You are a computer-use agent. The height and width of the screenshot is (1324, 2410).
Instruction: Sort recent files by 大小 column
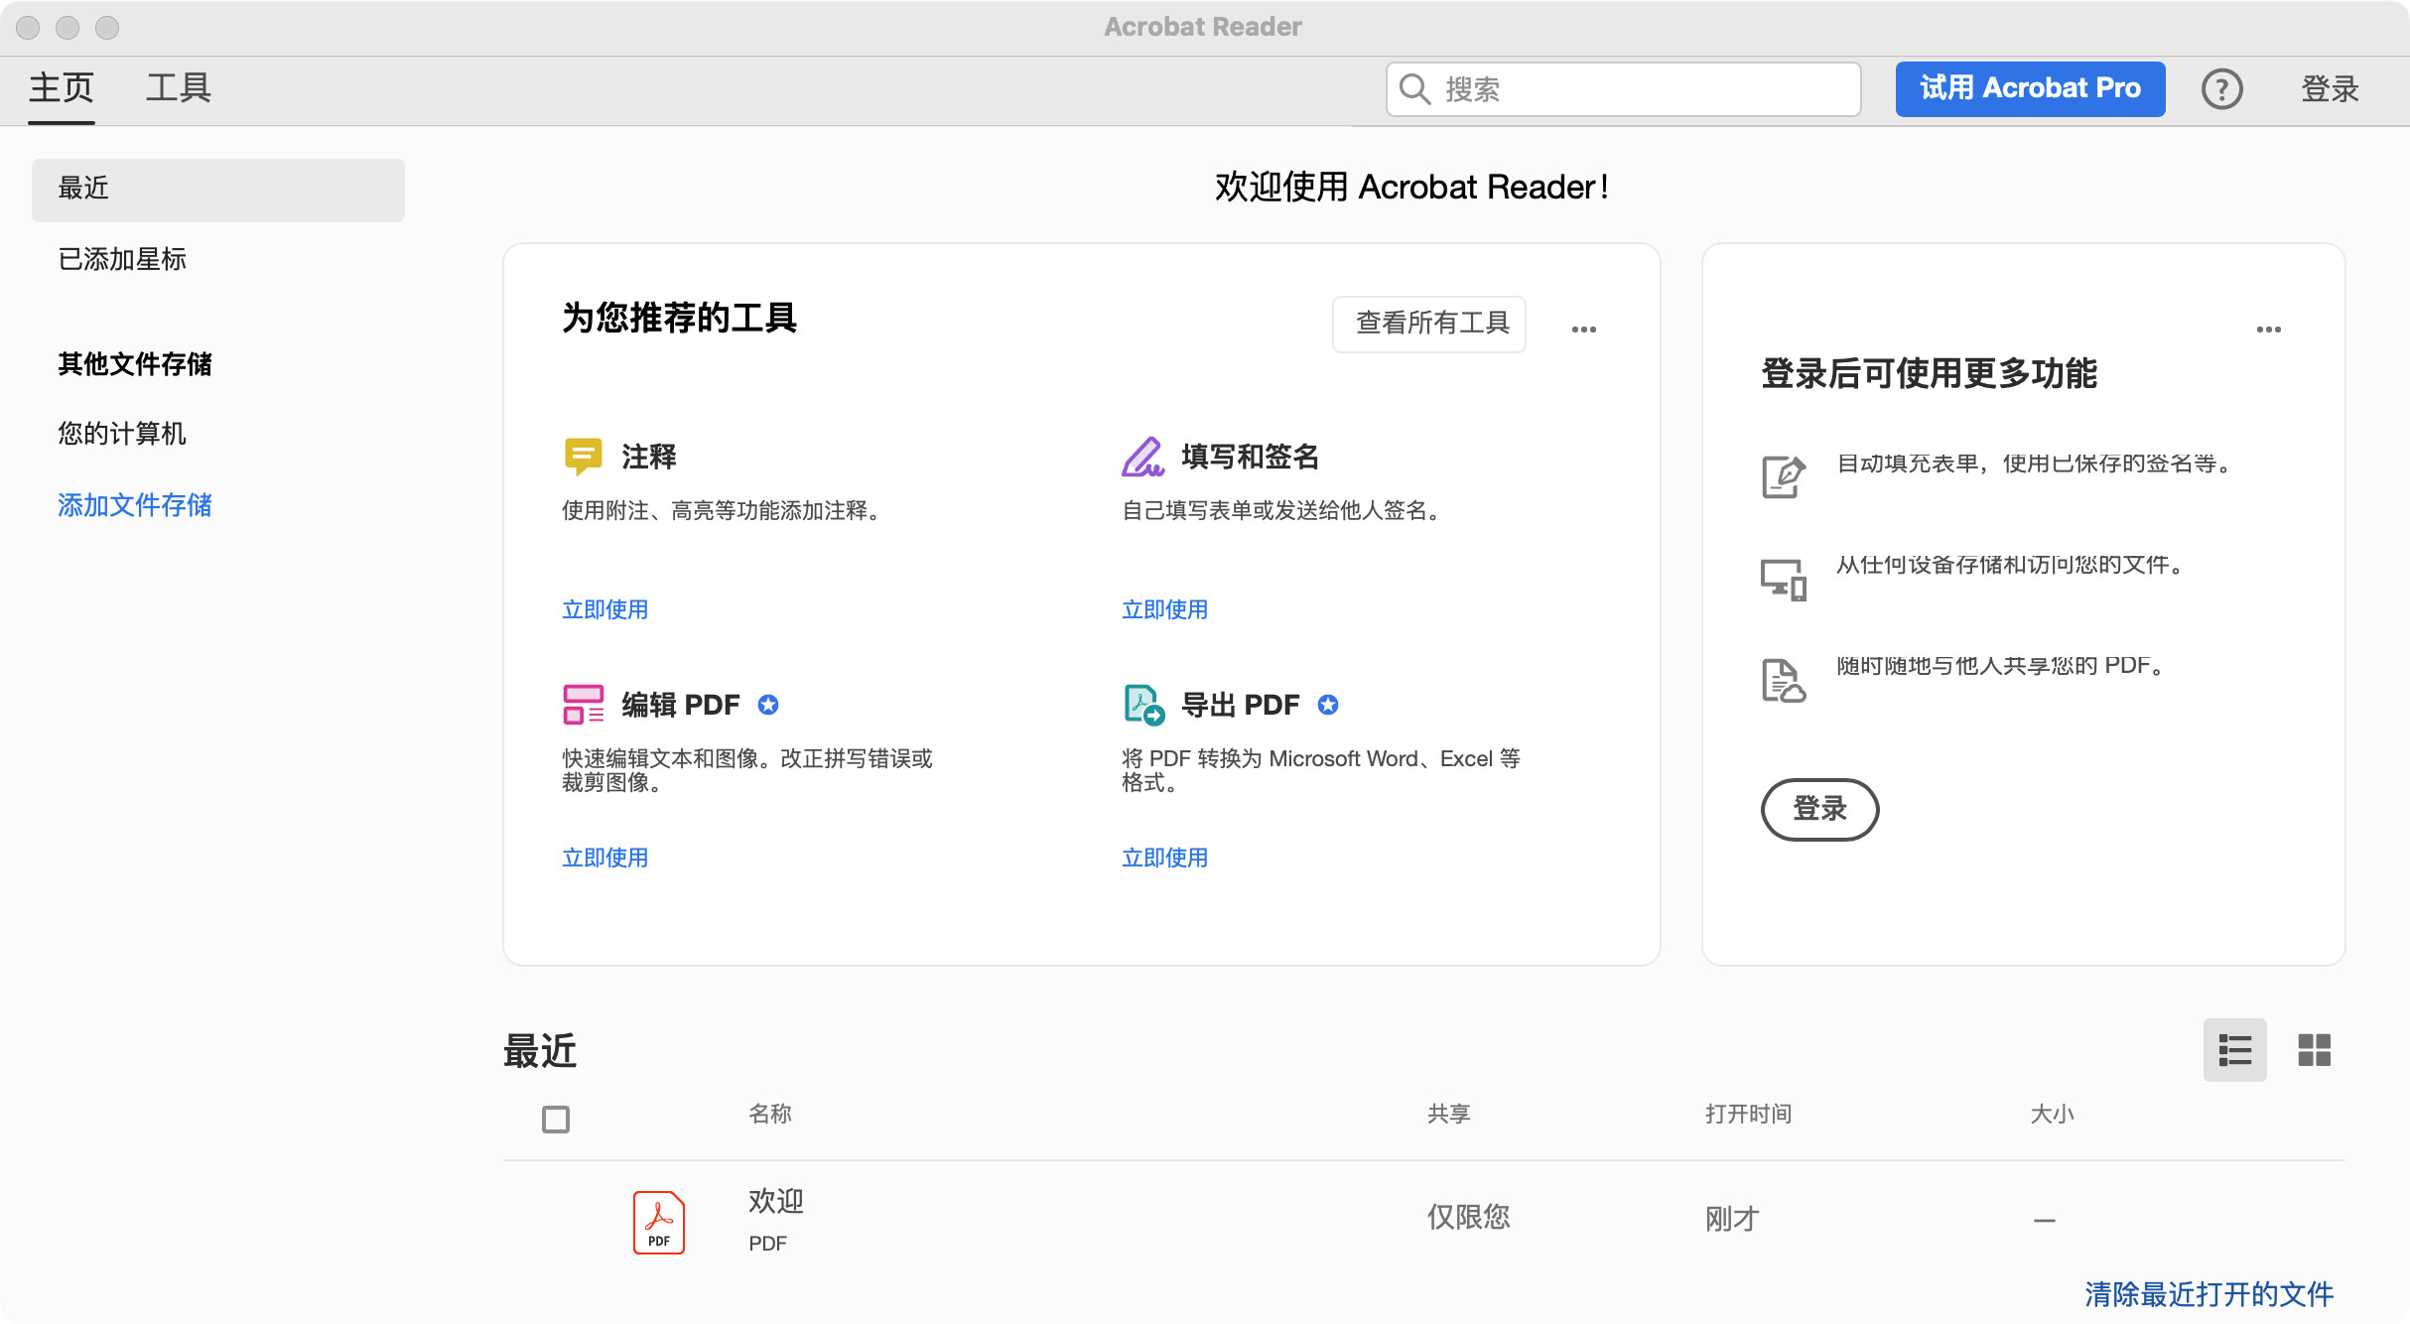[x=2053, y=1114]
